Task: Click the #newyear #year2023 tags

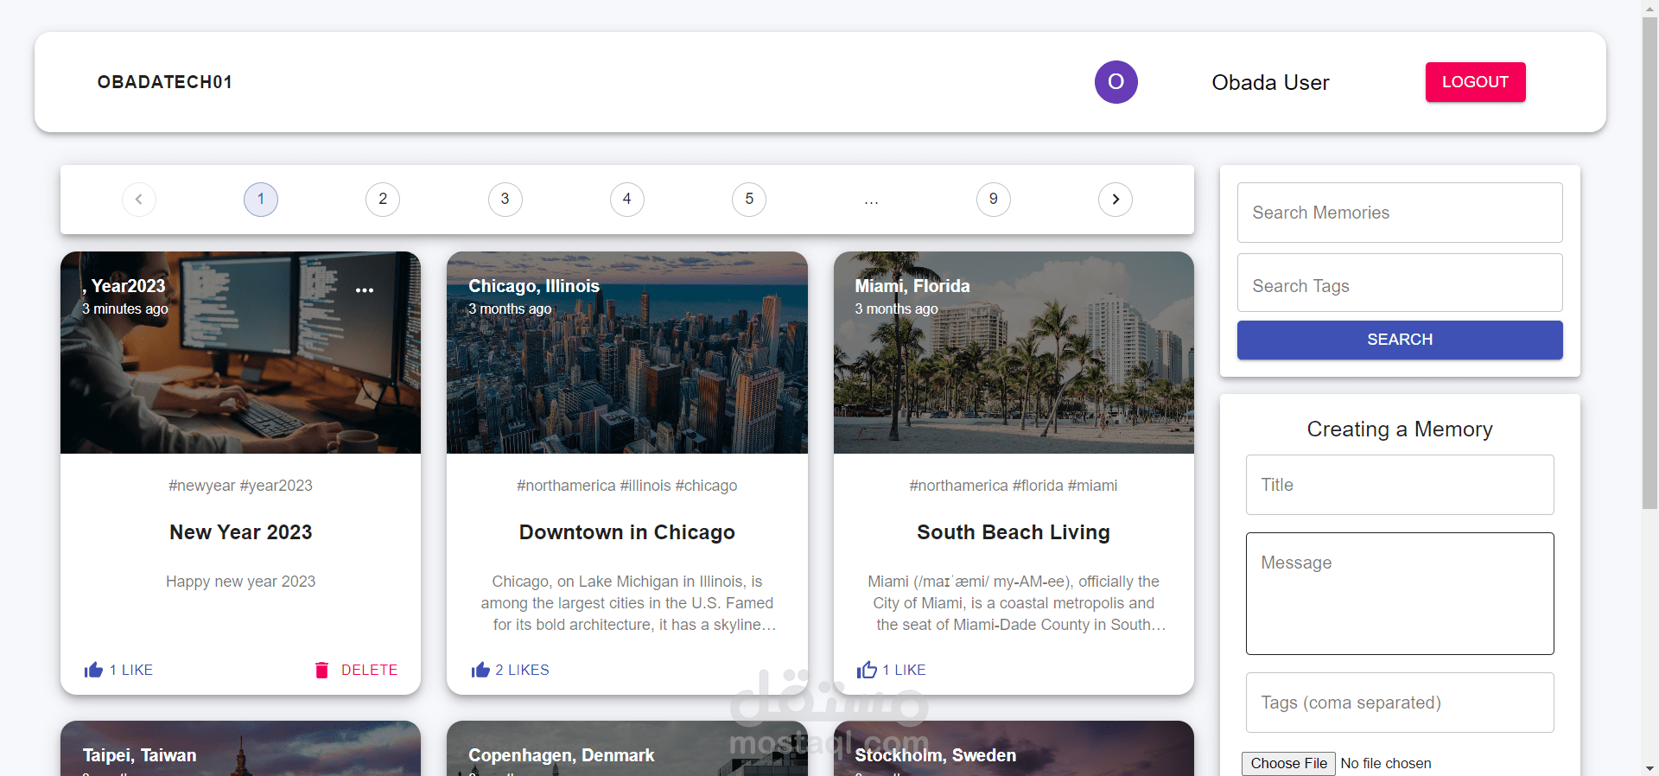Action: click(240, 486)
